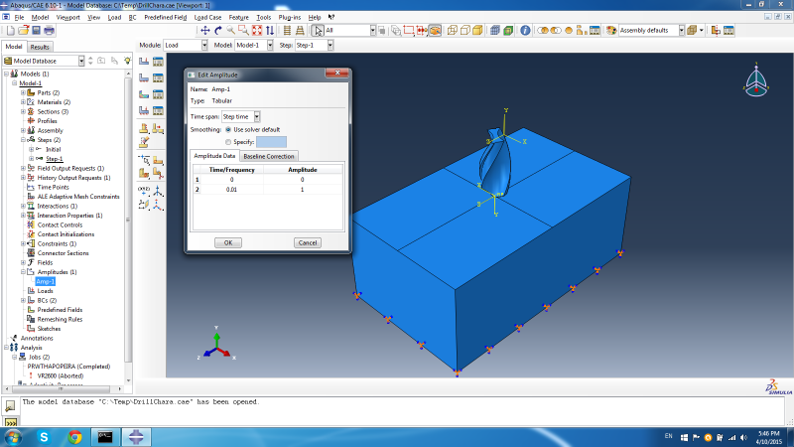Open the Viewport menu

tap(67, 17)
